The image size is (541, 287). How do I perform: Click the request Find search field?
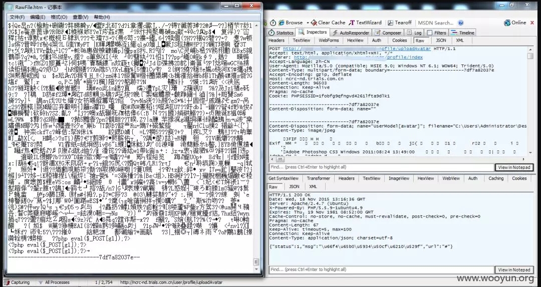tap(381, 167)
